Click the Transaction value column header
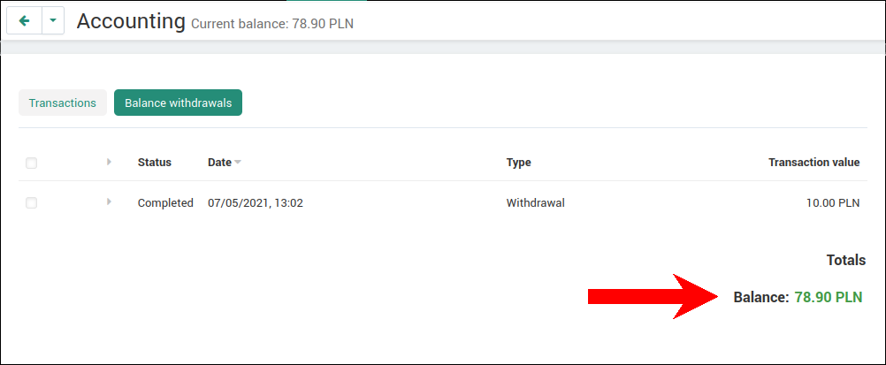This screenshot has width=886, height=365. pos(814,162)
